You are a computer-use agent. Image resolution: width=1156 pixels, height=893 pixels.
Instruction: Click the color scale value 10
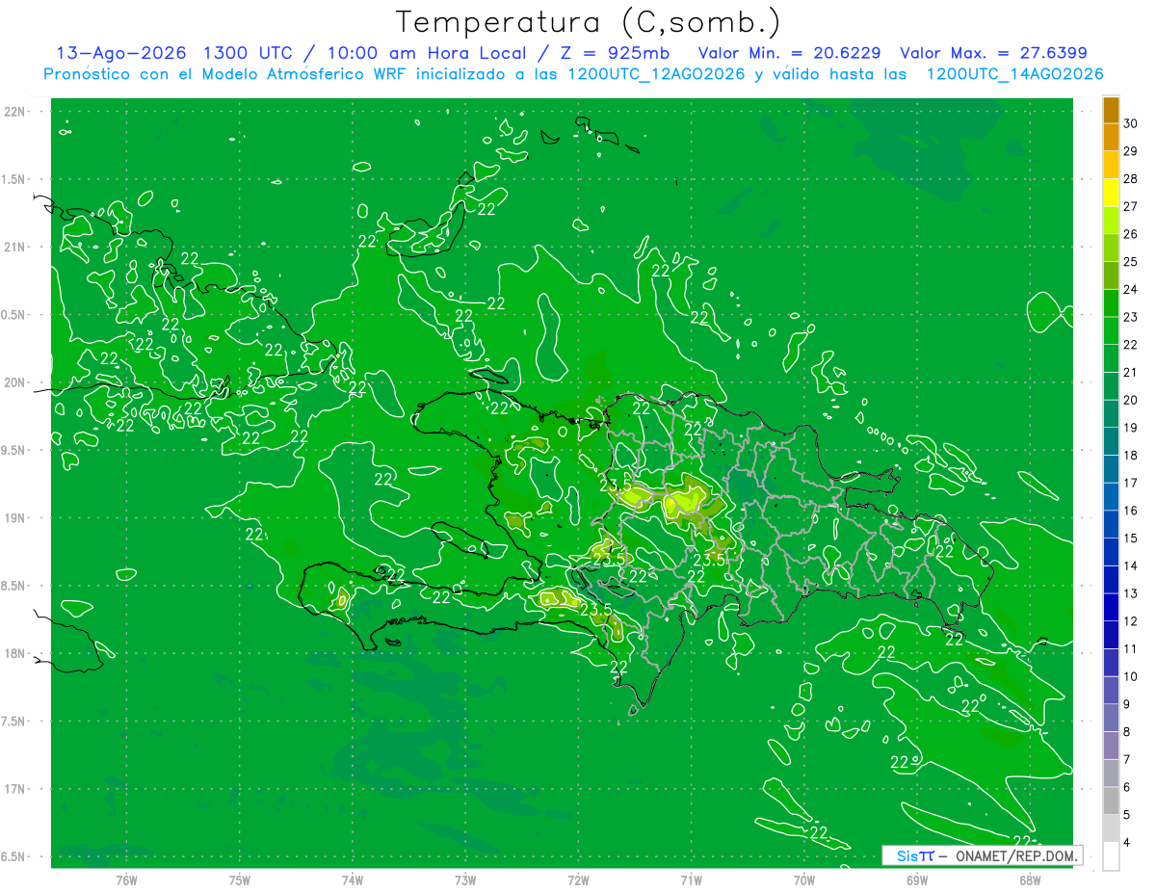click(1131, 676)
